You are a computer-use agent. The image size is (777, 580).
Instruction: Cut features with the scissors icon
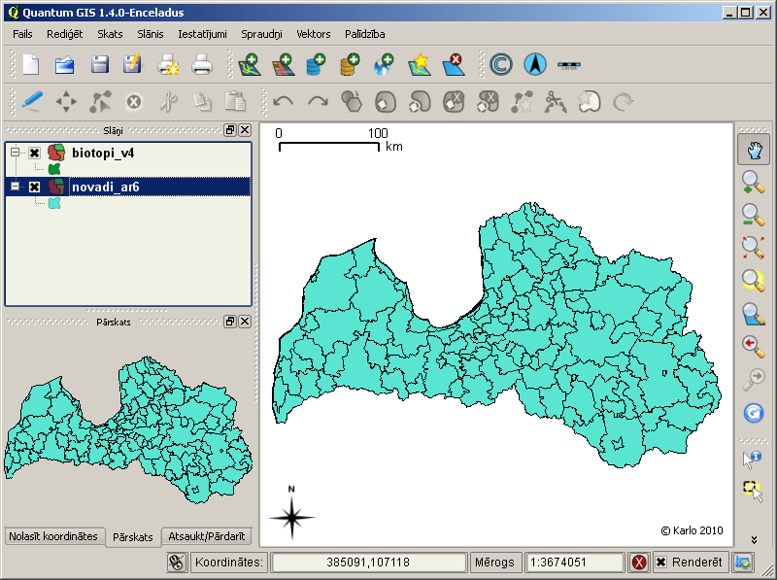[x=168, y=102]
